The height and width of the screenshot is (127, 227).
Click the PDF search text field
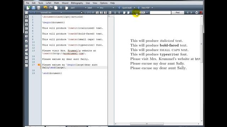coord(160,13)
